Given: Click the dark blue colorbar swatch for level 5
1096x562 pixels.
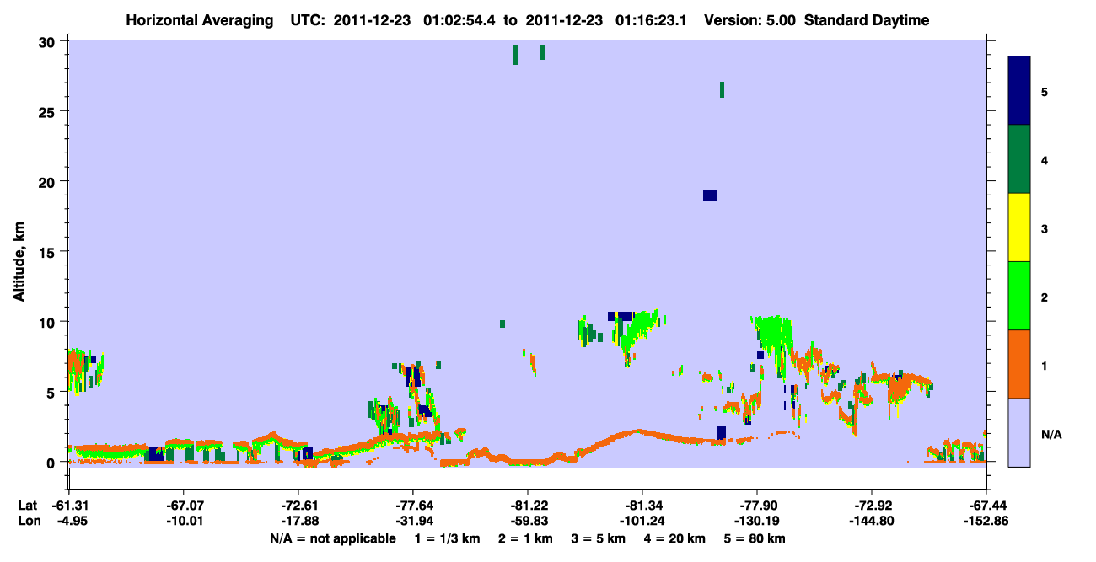Looking at the screenshot, I should [1019, 90].
